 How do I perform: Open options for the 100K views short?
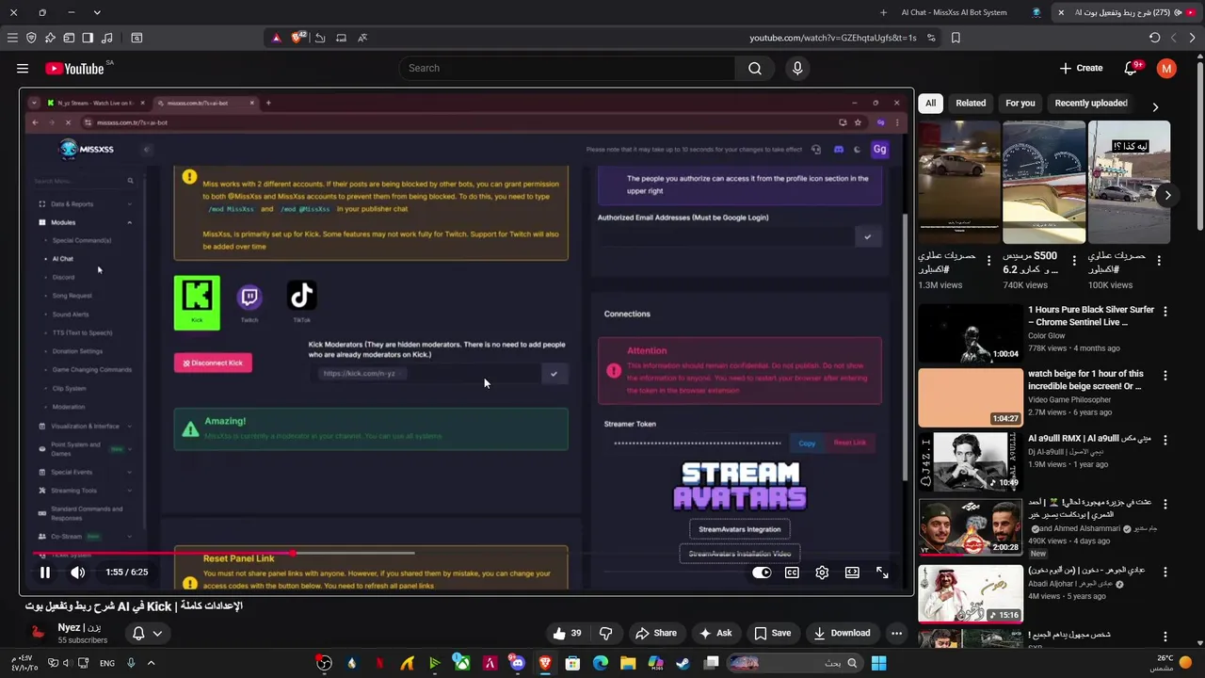(1159, 260)
